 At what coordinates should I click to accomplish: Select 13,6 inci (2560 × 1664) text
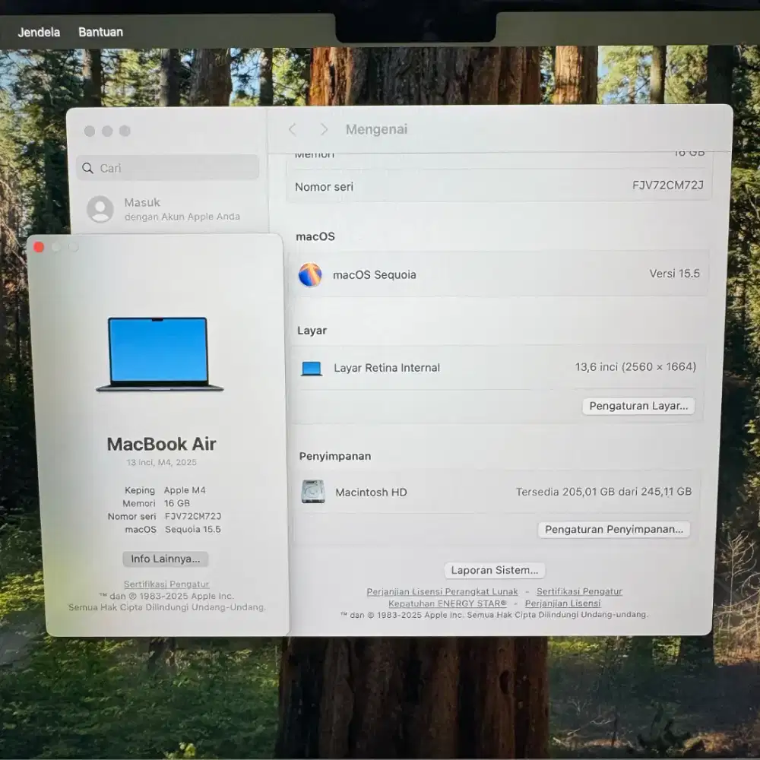[635, 367]
